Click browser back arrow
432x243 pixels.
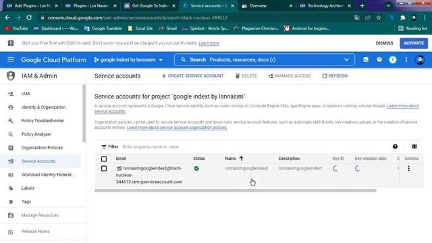7,18
